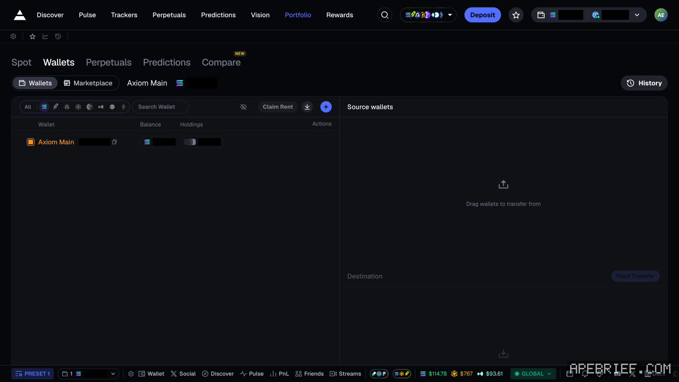This screenshot has width=679, height=382.
Task: Click the download import wallet icon
Action: click(x=307, y=107)
